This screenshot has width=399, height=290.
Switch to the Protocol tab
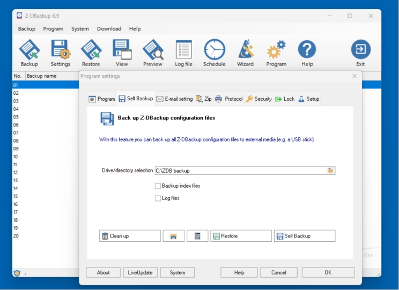tap(228, 99)
